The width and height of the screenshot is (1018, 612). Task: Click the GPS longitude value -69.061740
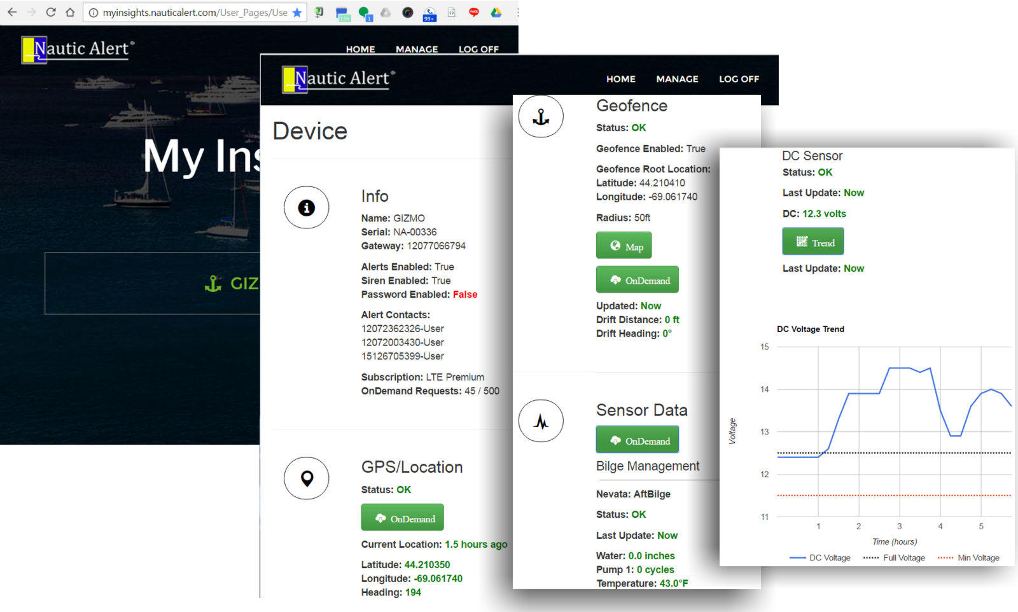(x=438, y=579)
